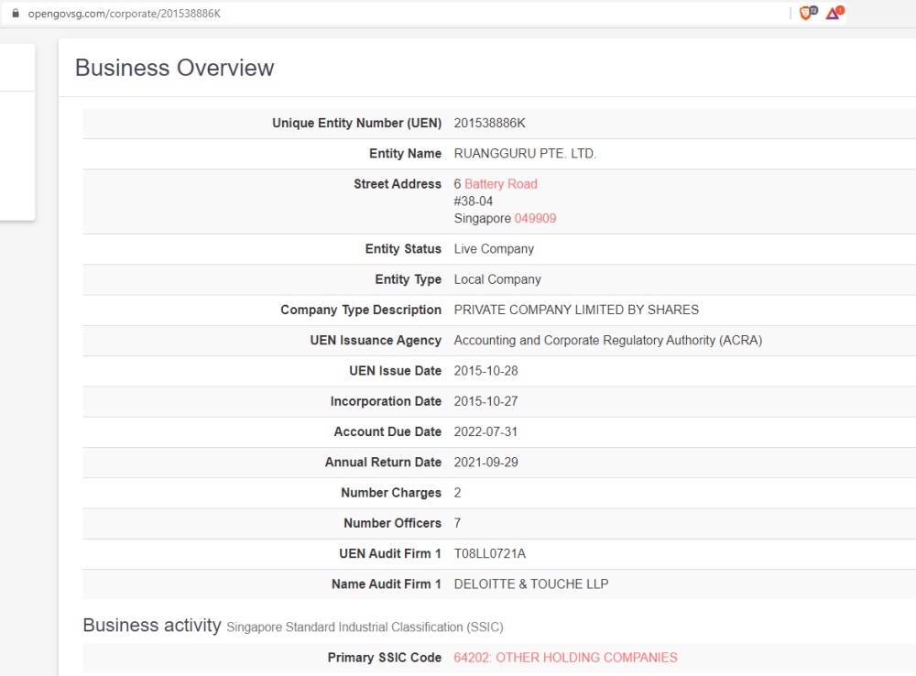Click the Accounting and Corporate Regulatory Authority text
Viewport: 916px width, 676px height.
pyautogui.click(x=607, y=341)
